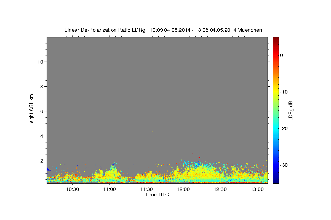The height and width of the screenshot is (220, 331).
Task: Click the 'LDRg dB' colorbar label
Action: 290,111
